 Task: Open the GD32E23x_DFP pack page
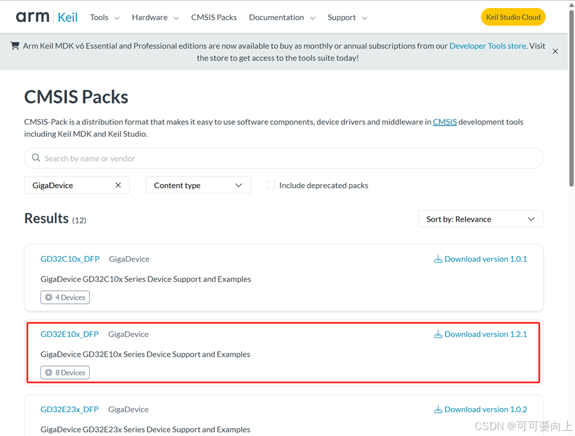70,409
